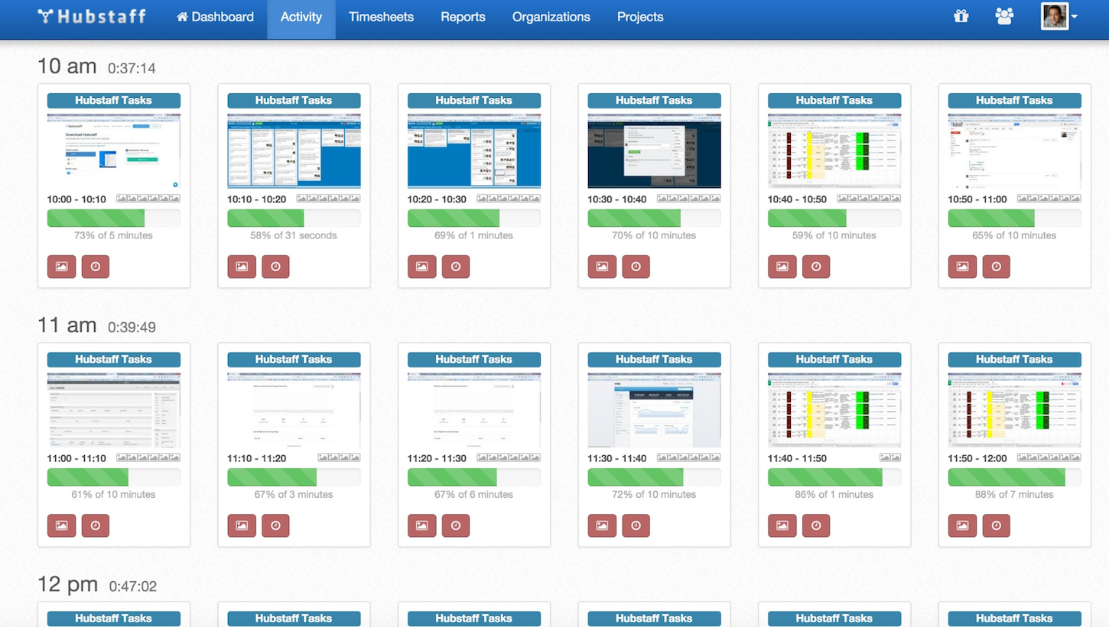Image resolution: width=1109 pixels, height=627 pixels.
Task: Open the team members icon in the header
Action: coord(1004,16)
